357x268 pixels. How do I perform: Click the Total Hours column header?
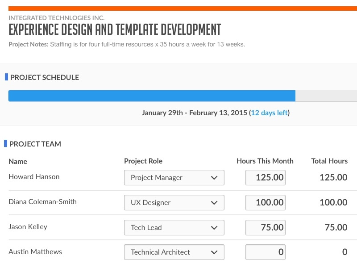click(x=329, y=161)
